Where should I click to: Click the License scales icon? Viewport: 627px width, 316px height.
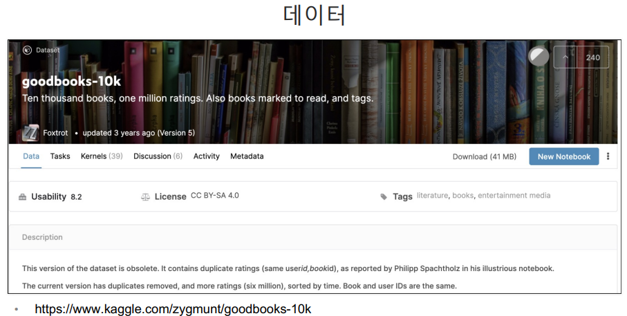click(x=146, y=197)
